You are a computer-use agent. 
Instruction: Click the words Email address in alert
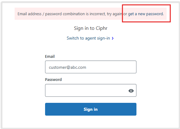coord(29,14)
